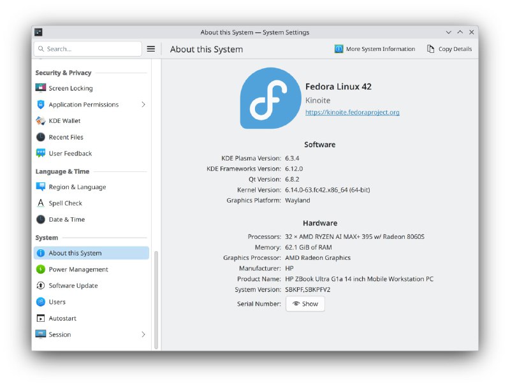The image size is (510, 388).
Task: Click the User Feedback chat icon
Action: 41,153
